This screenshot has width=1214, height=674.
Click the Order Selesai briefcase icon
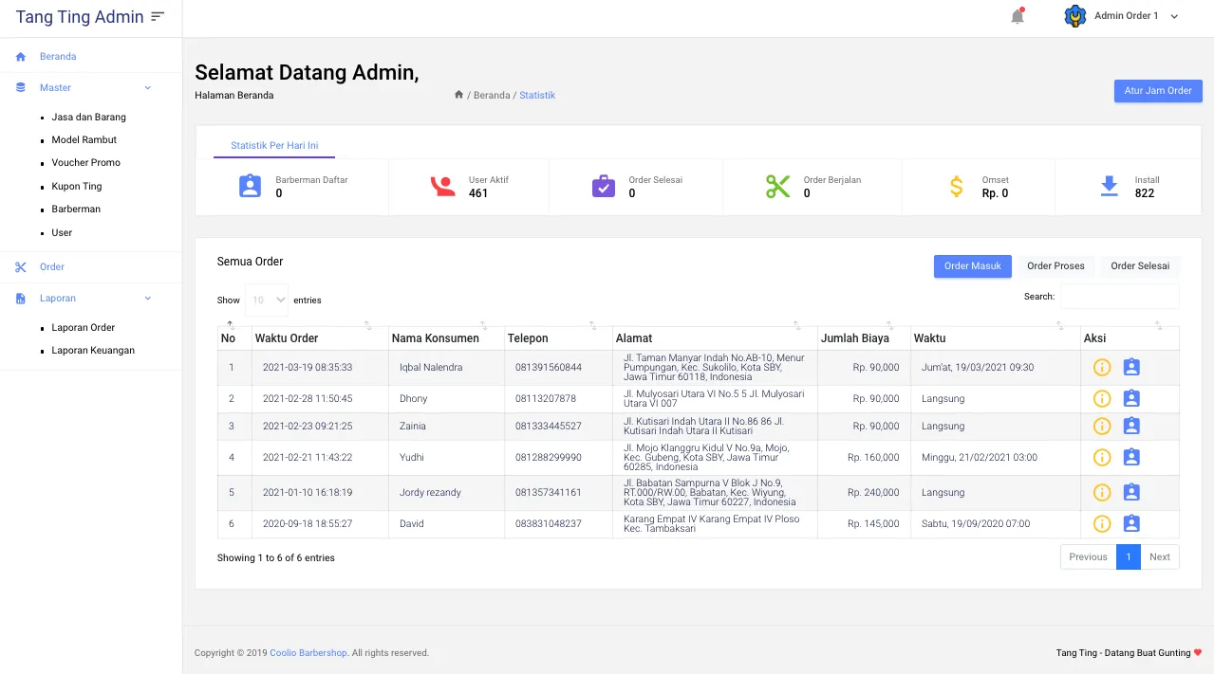604,186
